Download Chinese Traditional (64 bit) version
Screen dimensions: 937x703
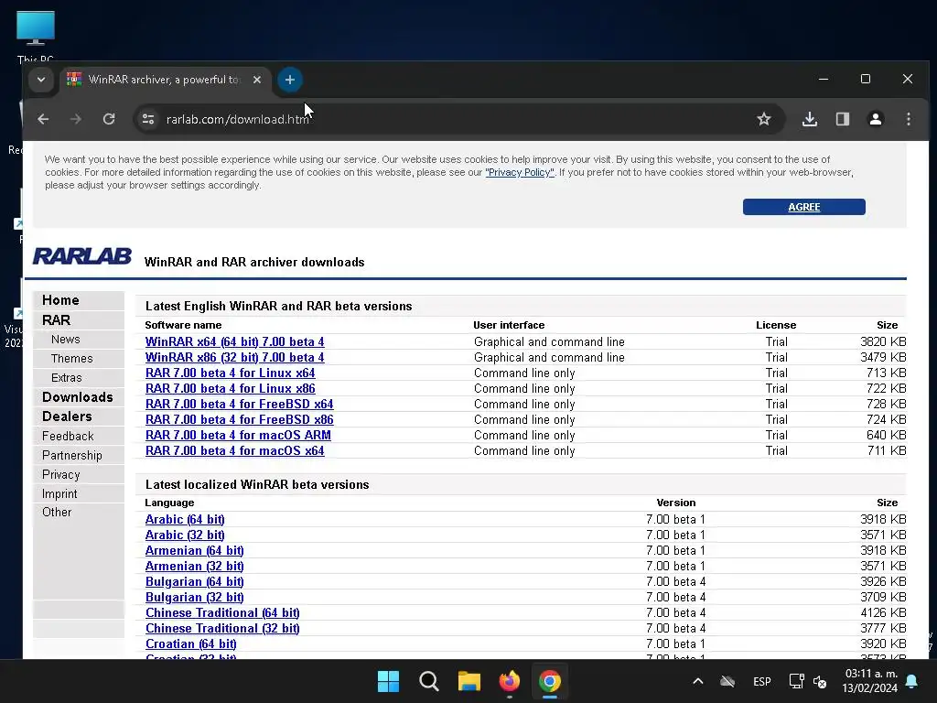pos(222,612)
